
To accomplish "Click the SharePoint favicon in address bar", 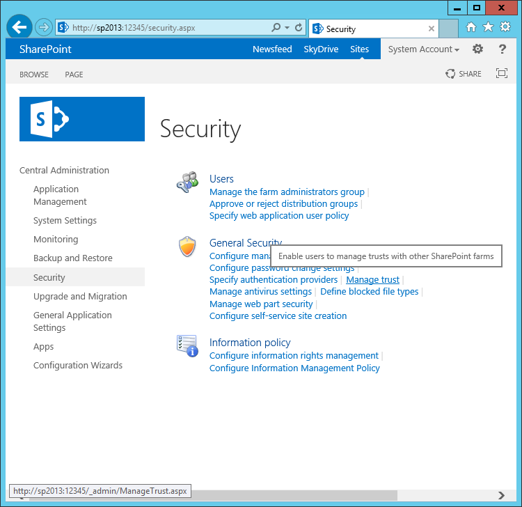I will point(63,27).
